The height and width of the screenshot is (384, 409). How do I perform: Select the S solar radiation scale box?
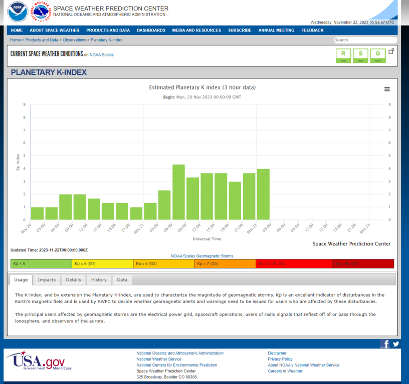(360, 55)
